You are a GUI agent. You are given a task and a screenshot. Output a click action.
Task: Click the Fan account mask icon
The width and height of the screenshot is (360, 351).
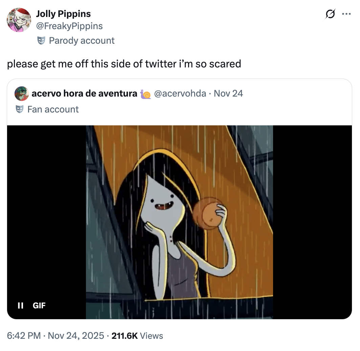tap(20, 109)
